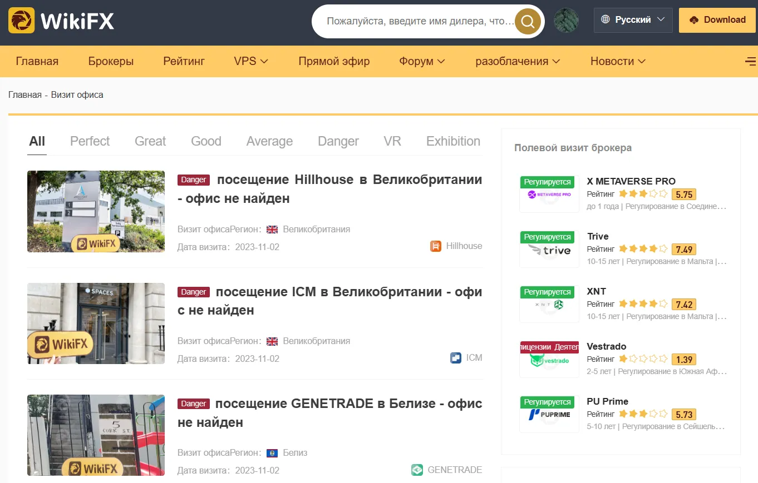Viewport: 758px width, 483px height.
Task: Click the Download button
Action: pyautogui.click(x=717, y=20)
